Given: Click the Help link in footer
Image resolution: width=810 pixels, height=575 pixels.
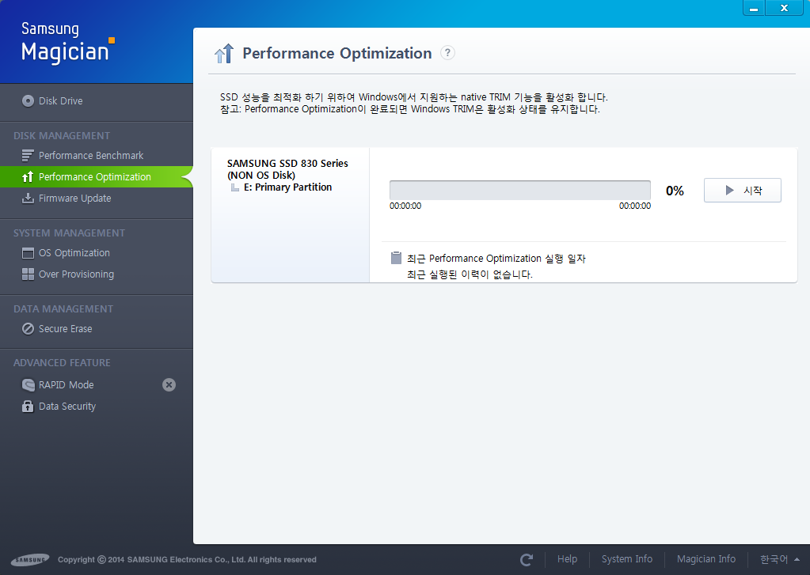Looking at the screenshot, I should [x=567, y=559].
